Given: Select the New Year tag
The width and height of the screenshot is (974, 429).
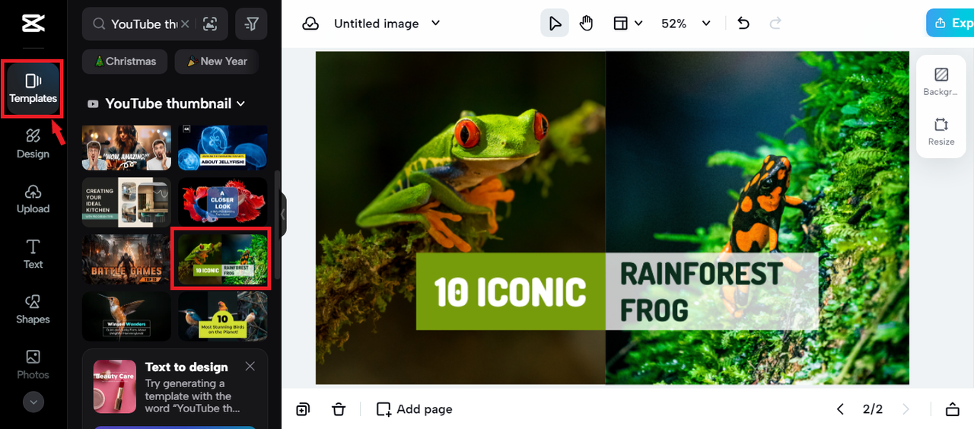Looking at the screenshot, I should [x=217, y=62].
